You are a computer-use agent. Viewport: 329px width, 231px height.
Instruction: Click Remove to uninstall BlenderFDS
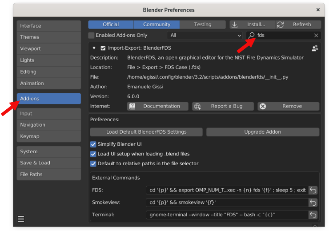pyautogui.click(x=288, y=106)
